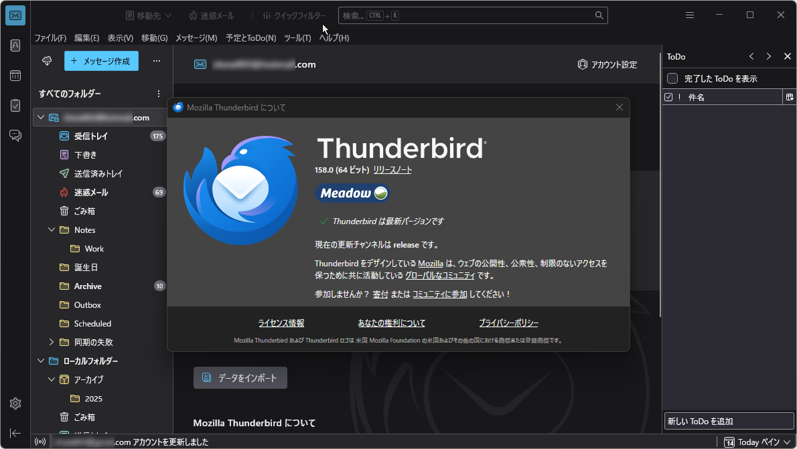The height and width of the screenshot is (449, 797).
Task: Click the メッセージ作成 compose button
Action: [101, 61]
